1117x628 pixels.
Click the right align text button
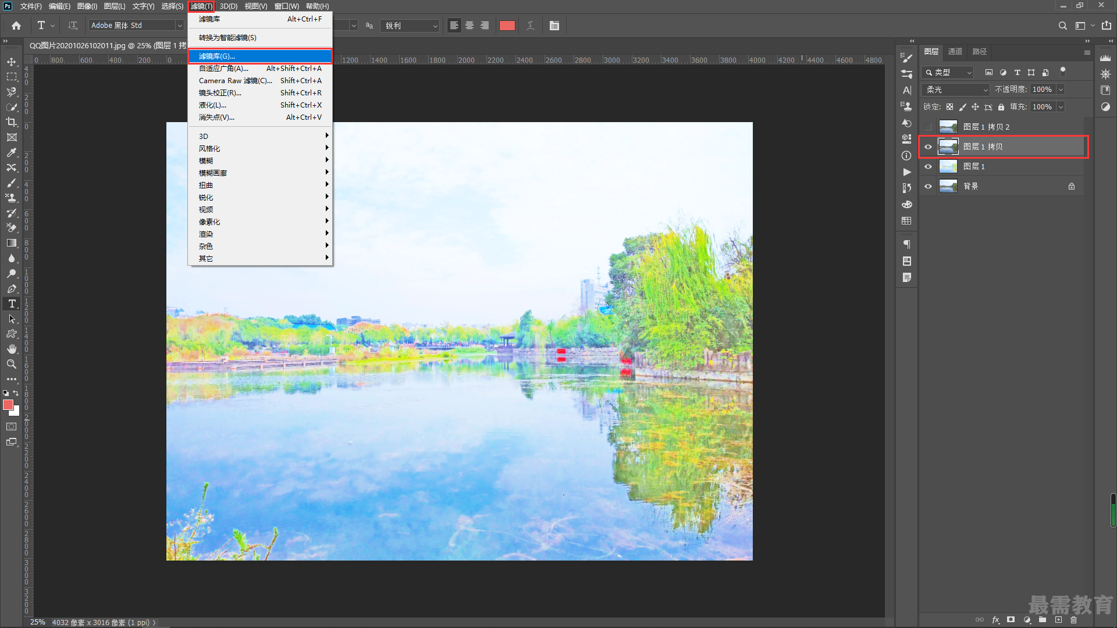485,26
